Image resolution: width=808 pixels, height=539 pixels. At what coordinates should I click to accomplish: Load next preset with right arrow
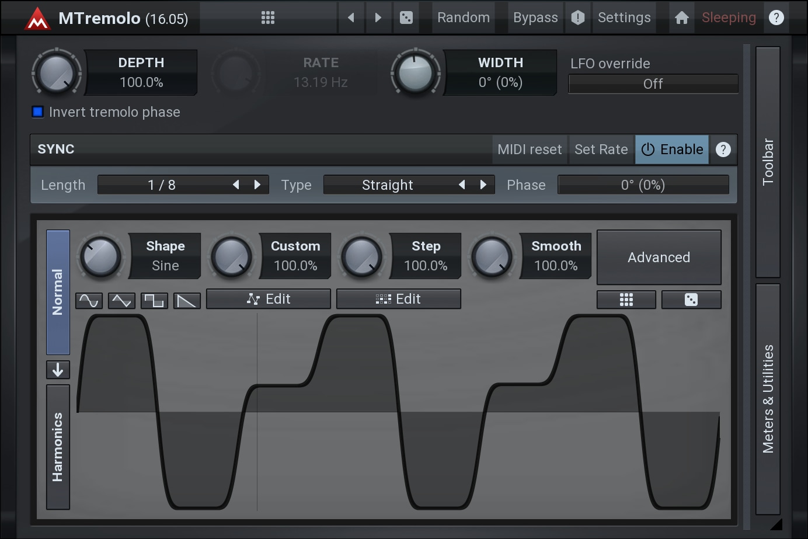point(378,18)
